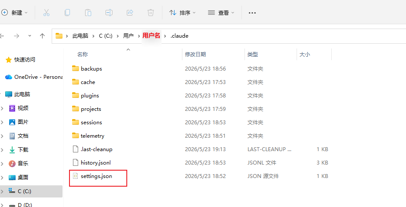The height and width of the screenshot is (207, 406).
Task: Click the Share icon in toolbar
Action: (x=130, y=13)
